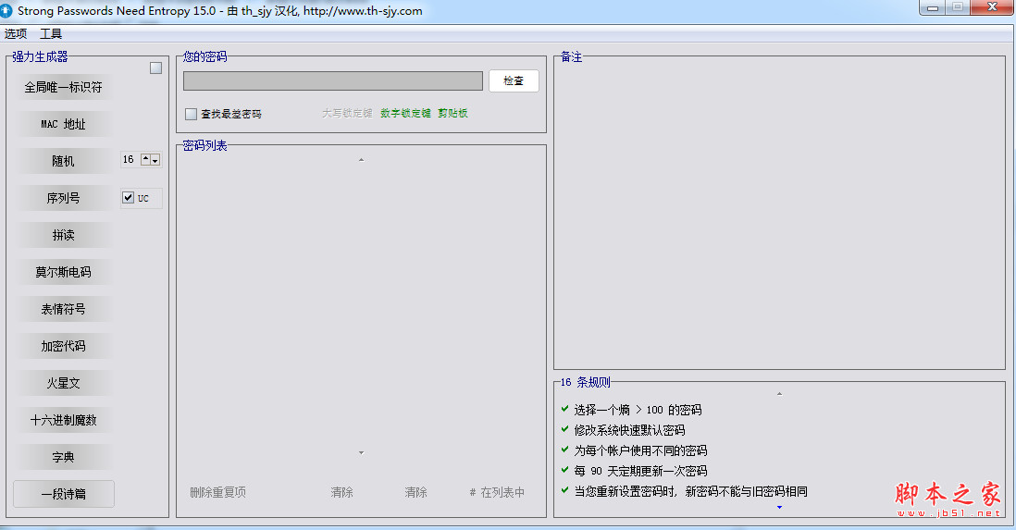Click the 大写锁定键 indicator
Screen dimensions: 1016x530
click(347, 113)
